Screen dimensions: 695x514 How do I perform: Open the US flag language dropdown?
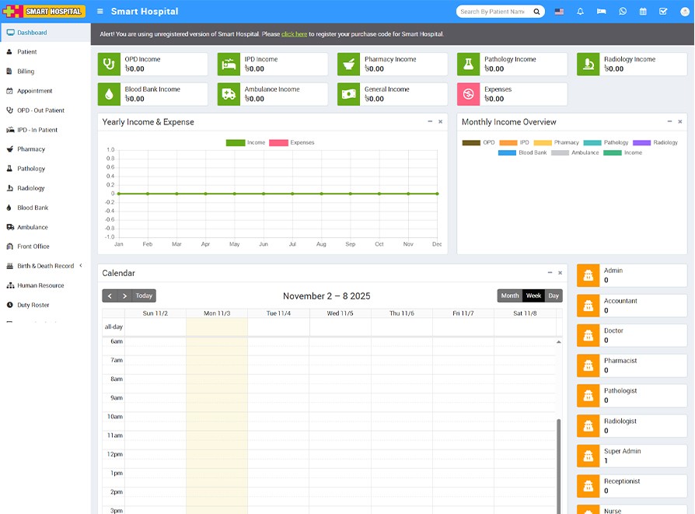tap(559, 12)
